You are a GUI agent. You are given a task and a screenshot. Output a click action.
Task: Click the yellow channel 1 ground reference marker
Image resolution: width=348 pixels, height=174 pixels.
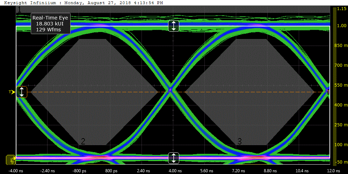coord(11,160)
